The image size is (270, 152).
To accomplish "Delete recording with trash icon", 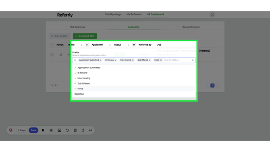I will 75,130.
